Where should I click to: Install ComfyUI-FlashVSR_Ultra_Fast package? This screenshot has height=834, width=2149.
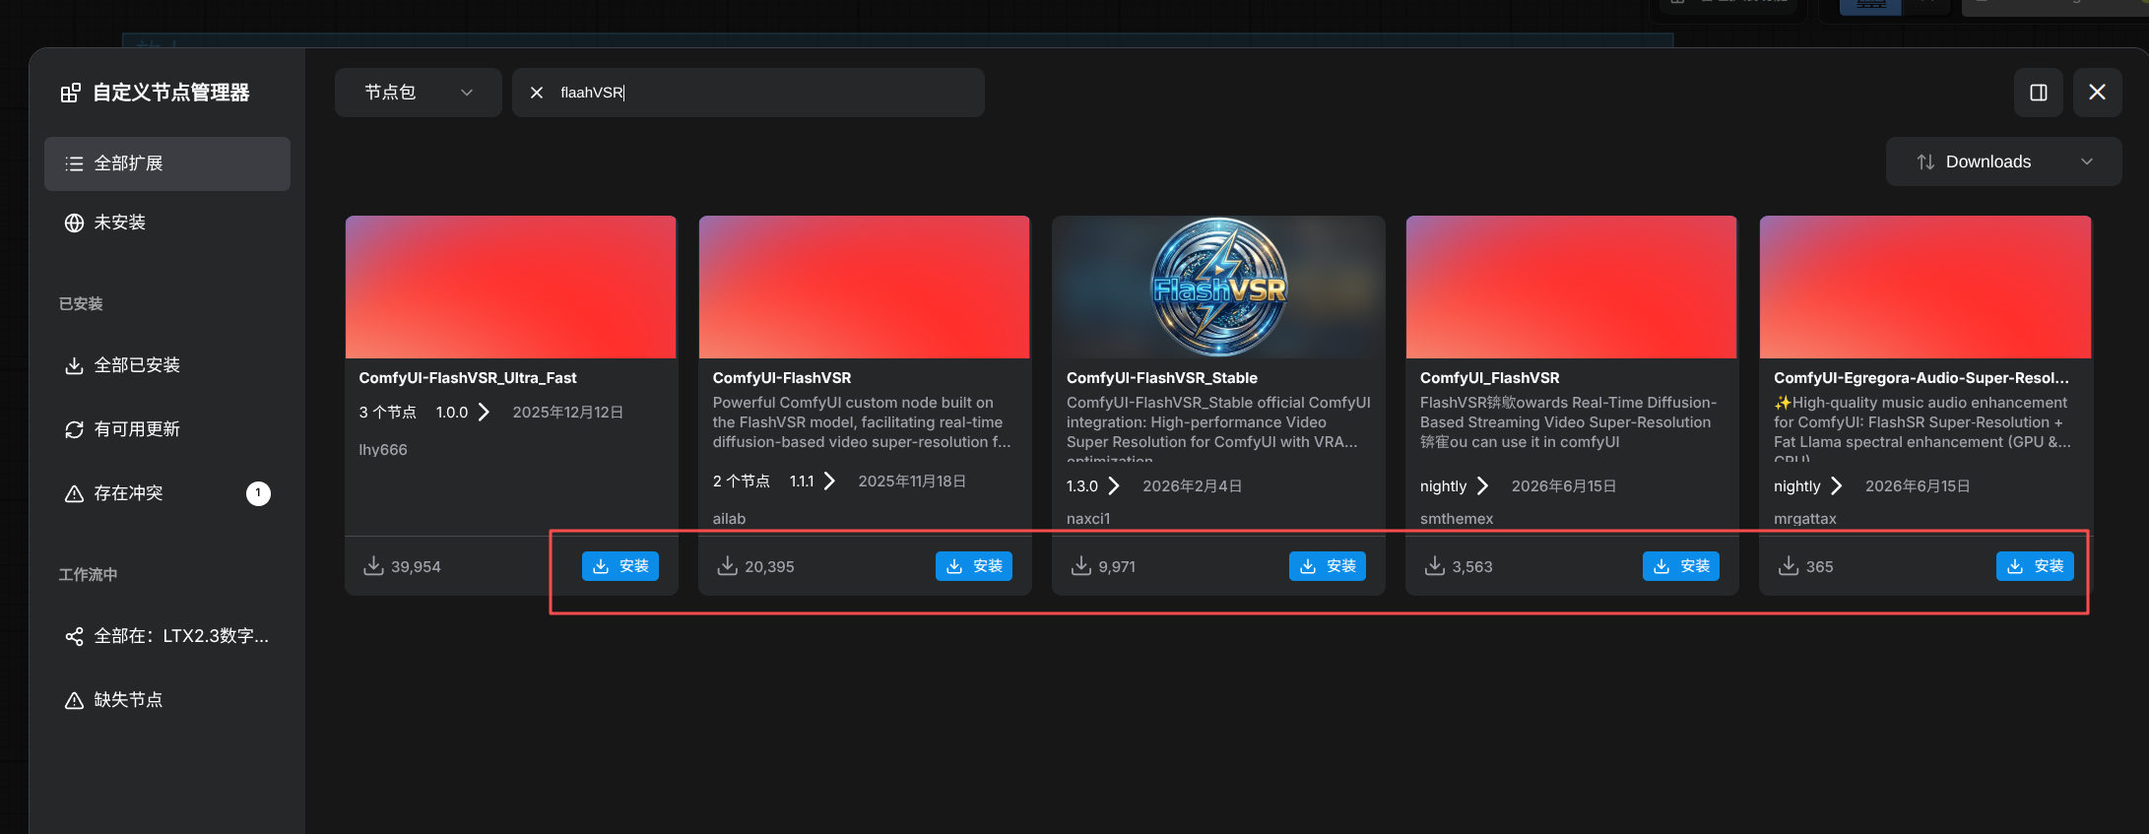point(620,566)
